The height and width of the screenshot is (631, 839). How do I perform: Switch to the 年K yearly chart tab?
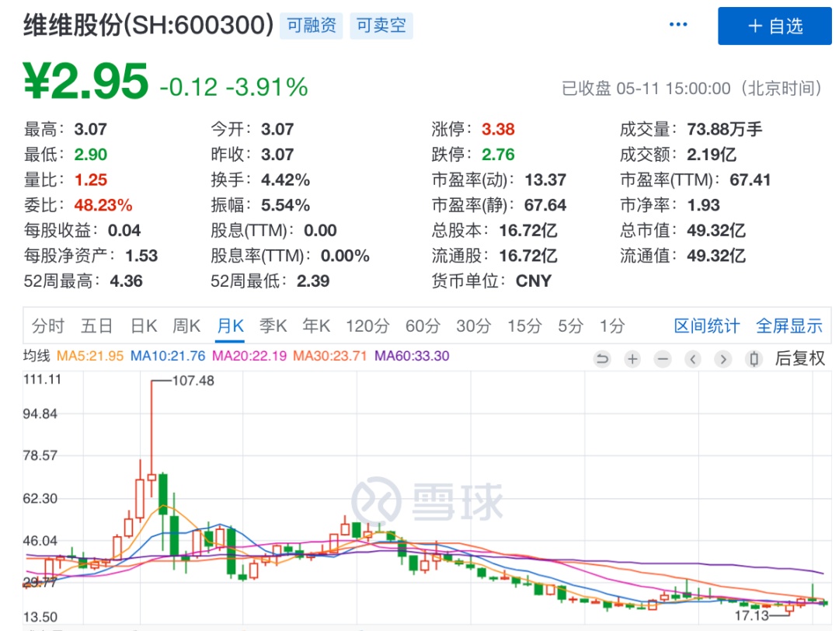point(315,326)
